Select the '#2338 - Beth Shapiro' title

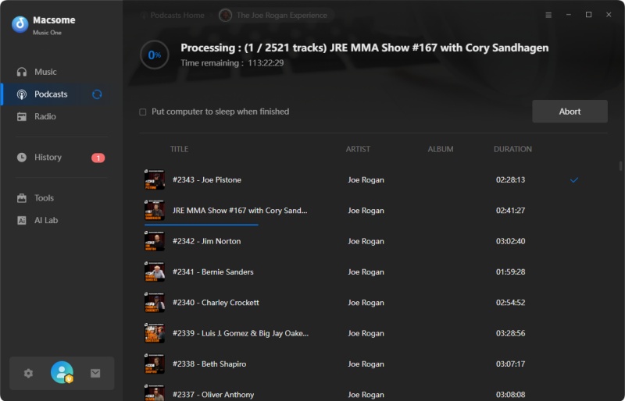coord(209,364)
